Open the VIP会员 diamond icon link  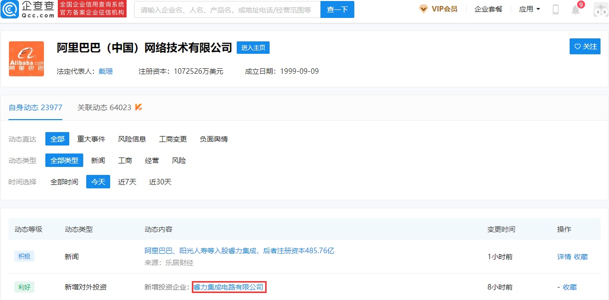point(438,9)
